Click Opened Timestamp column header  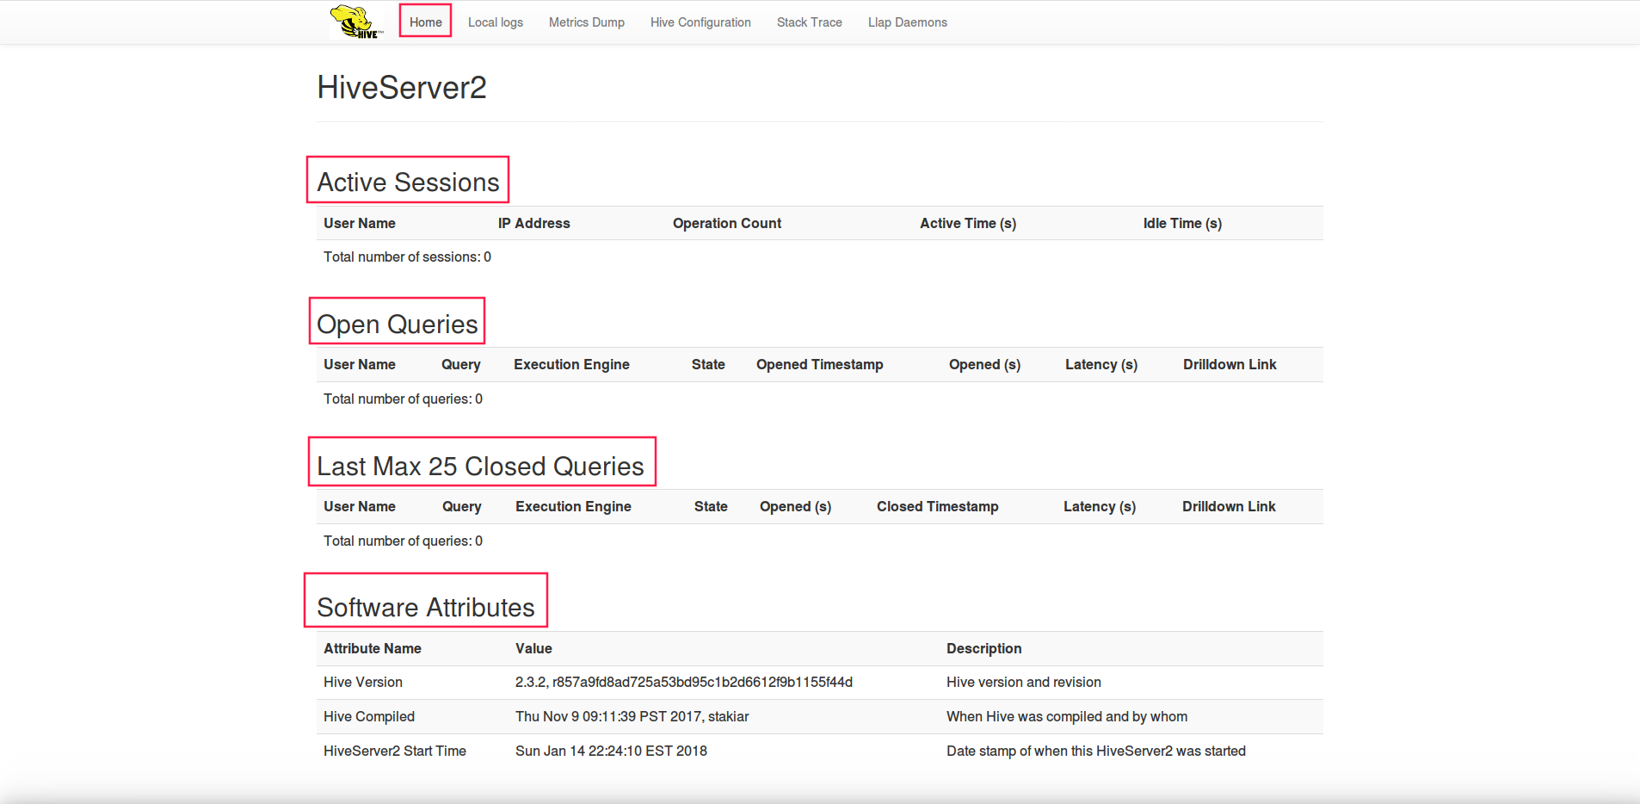[x=820, y=364]
